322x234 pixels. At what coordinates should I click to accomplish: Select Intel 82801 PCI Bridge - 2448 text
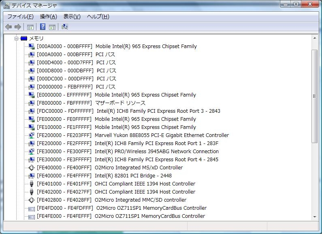click(x=133, y=176)
